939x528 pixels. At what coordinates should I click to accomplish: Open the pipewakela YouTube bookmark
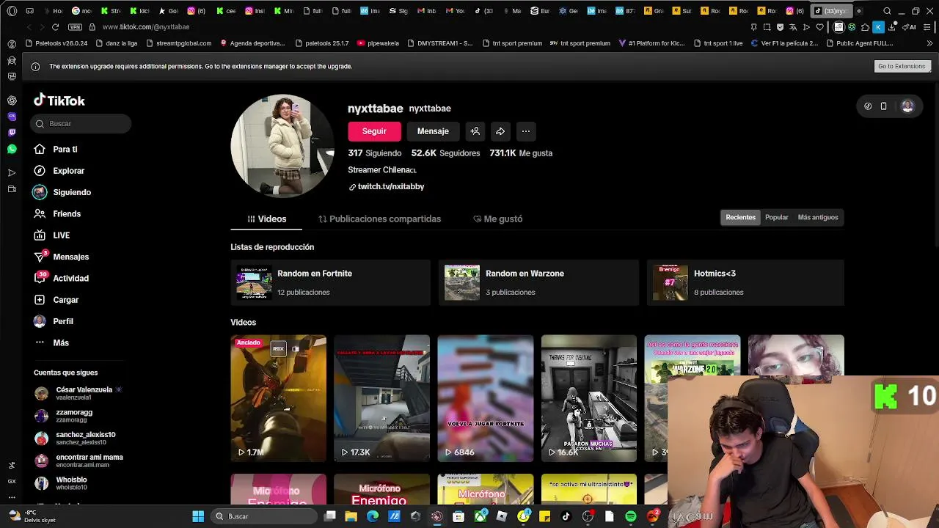coord(379,43)
